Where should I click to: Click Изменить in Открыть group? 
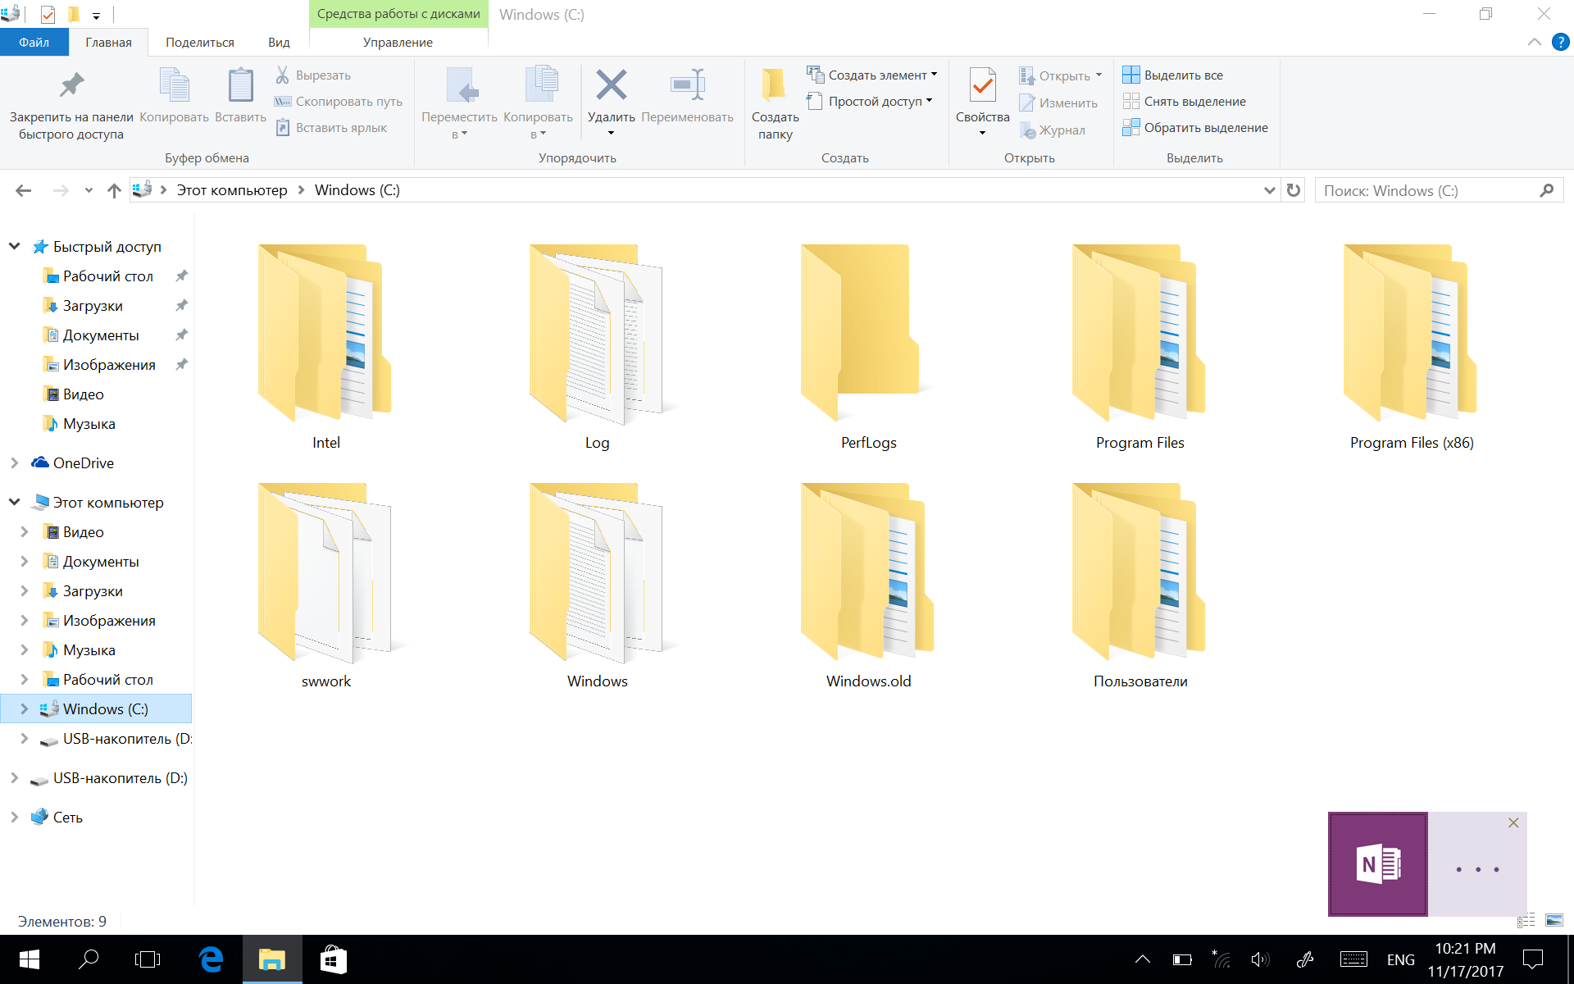pyautogui.click(x=1058, y=102)
